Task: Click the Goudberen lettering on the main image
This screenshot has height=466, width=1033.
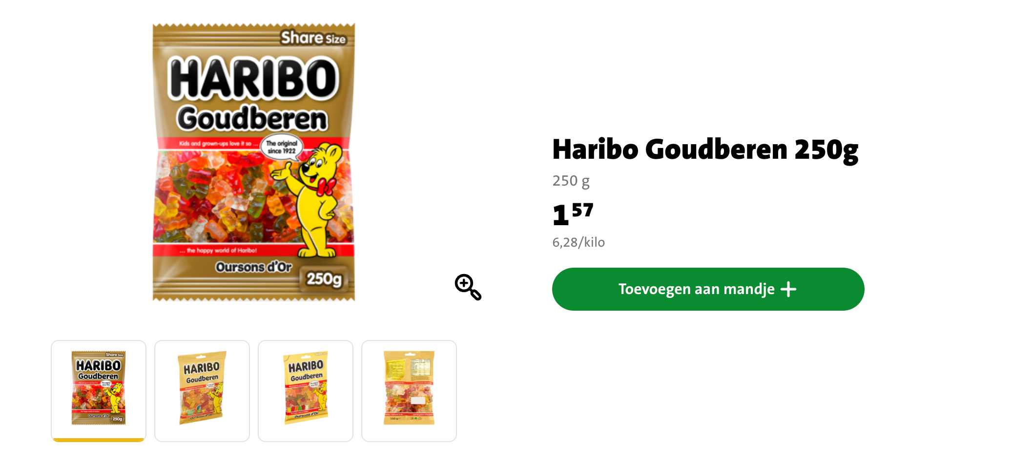Action: tap(252, 119)
